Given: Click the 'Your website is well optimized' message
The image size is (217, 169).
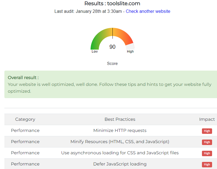Looking at the screenshot, I should pyautogui.click(x=109, y=88).
